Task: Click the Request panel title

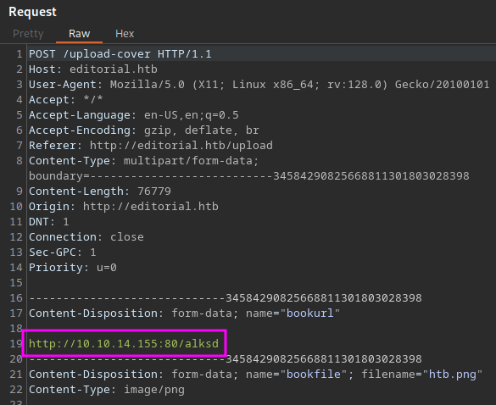Action: [32, 12]
